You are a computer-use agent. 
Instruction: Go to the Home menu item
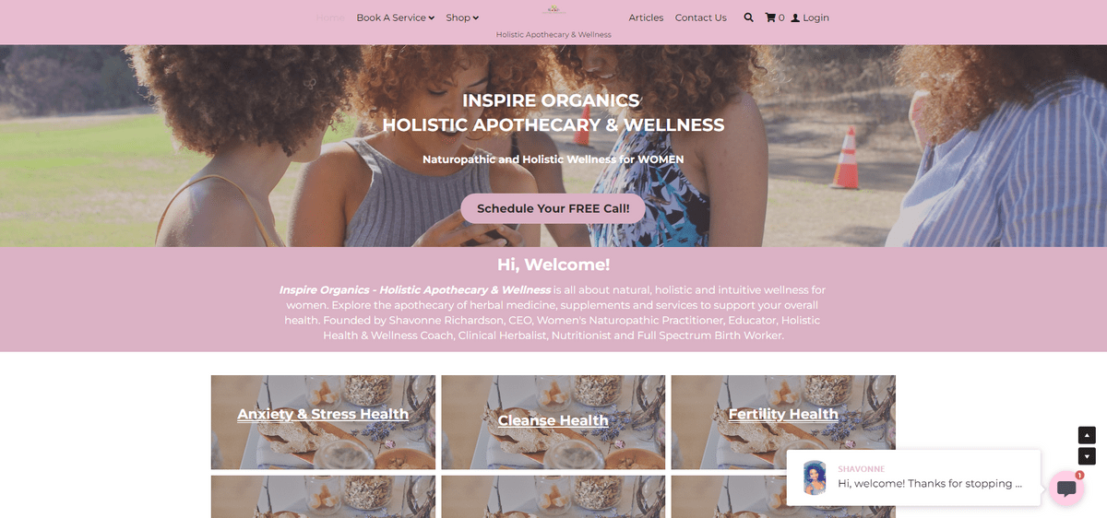coord(330,18)
